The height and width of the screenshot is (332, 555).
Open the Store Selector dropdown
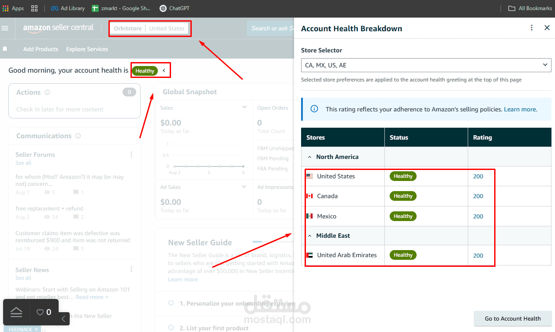coord(426,65)
